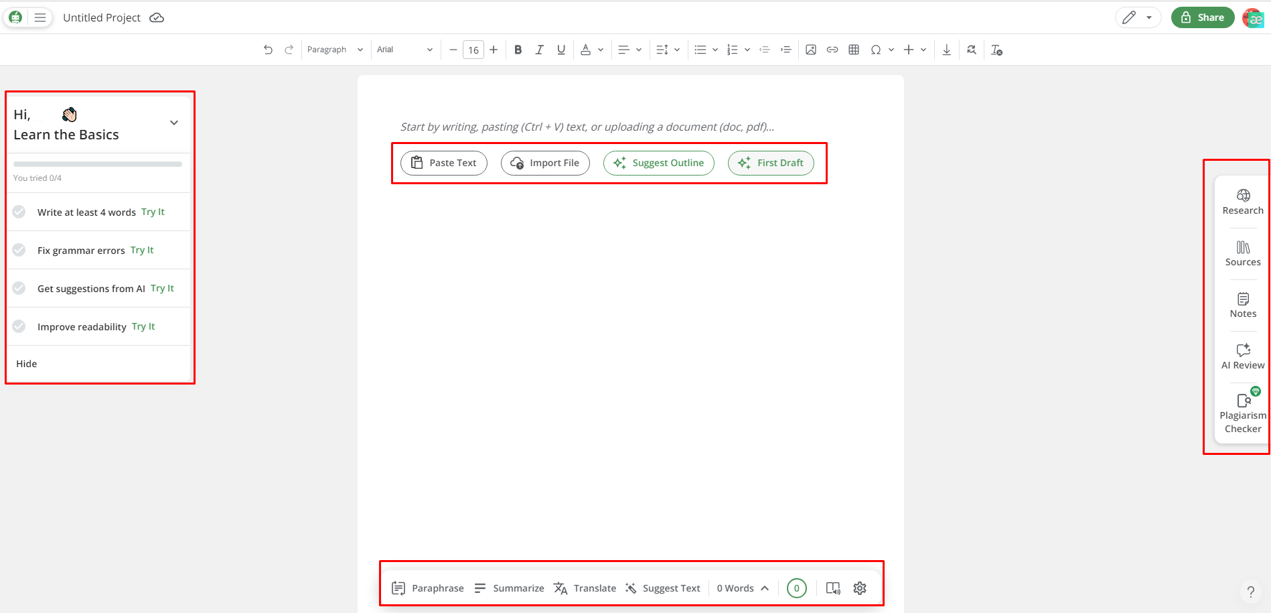Click the Translate tool

point(585,588)
